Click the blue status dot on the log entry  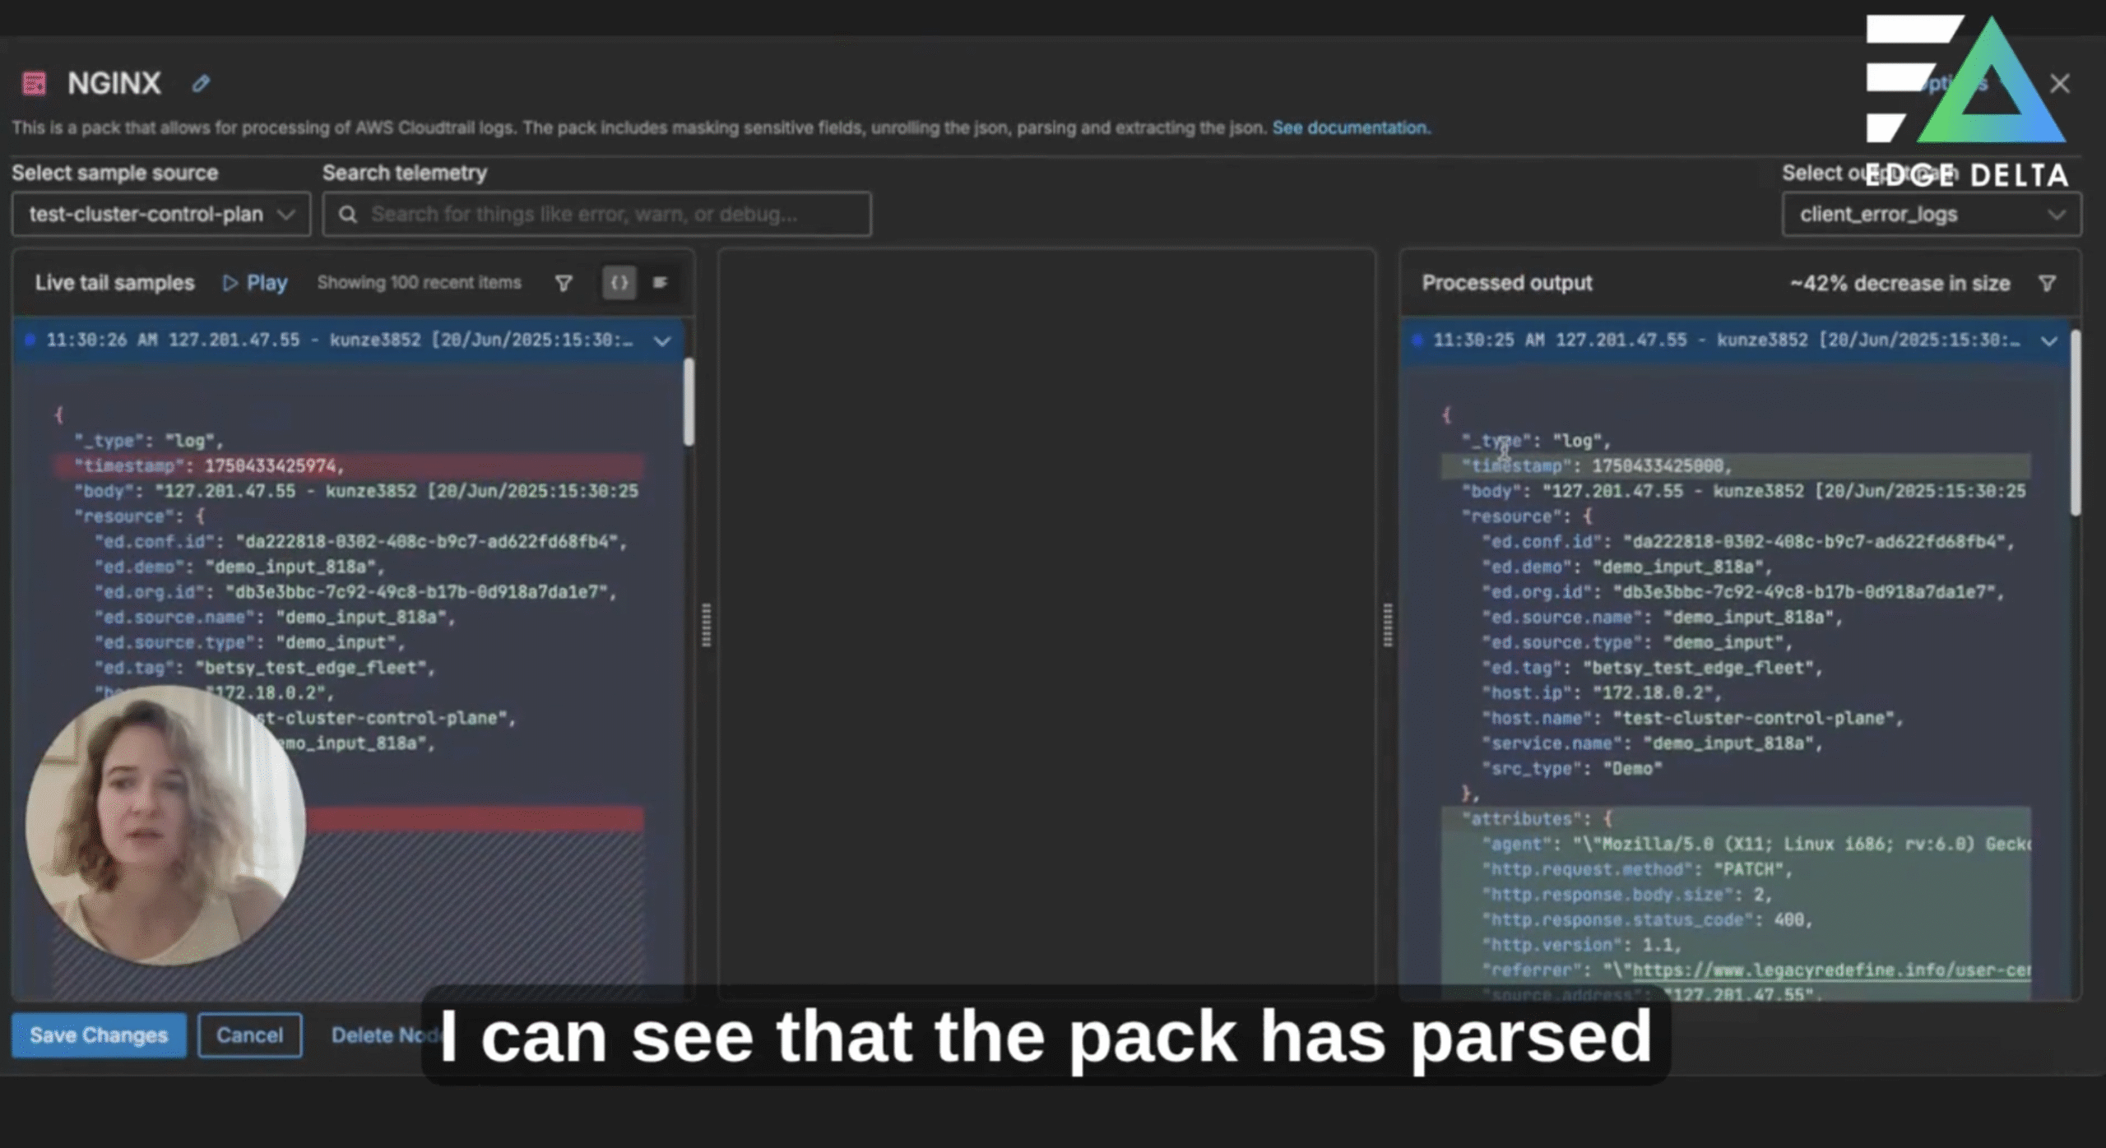(30, 340)
